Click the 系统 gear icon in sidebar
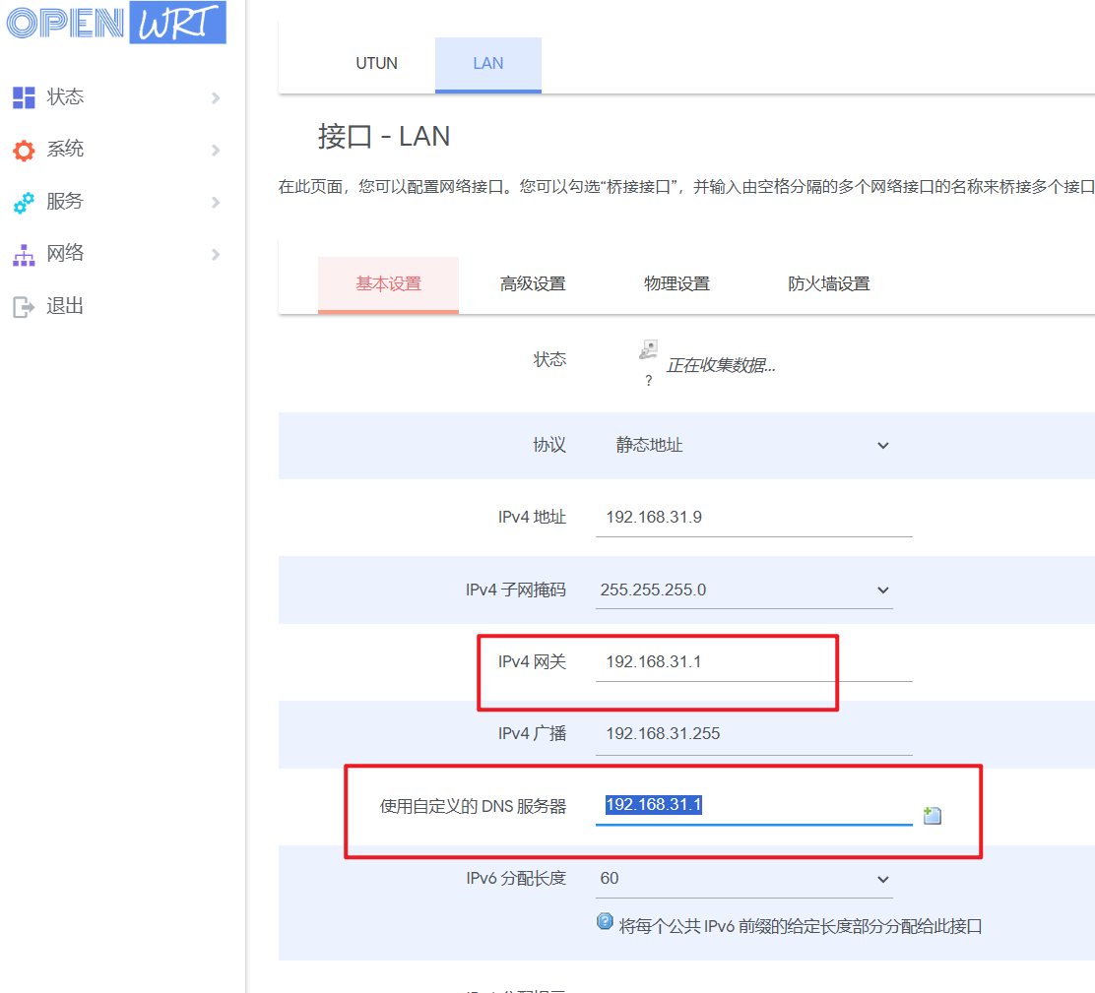Image resolution: width=1095 pixels, height=993 pixels. pos(23,149)
